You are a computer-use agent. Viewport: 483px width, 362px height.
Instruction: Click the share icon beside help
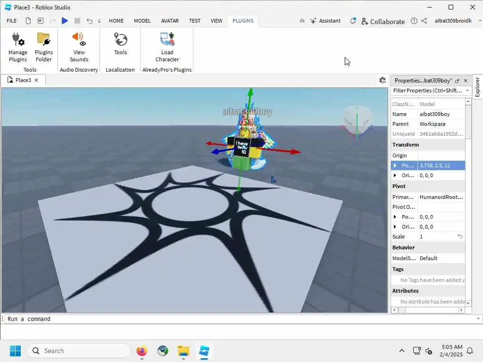click(x=424, y=21)
